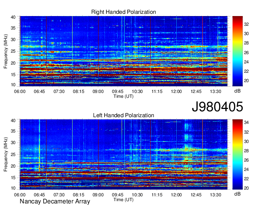
Task: Click the "07:30" time tick of Left Handed plot
Action: [59, 194]
